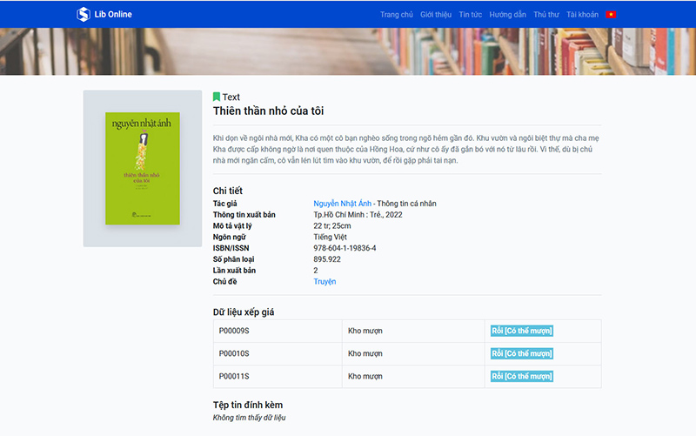
Task: Click the green bookmark Text icon
Action: click(217, 97)
